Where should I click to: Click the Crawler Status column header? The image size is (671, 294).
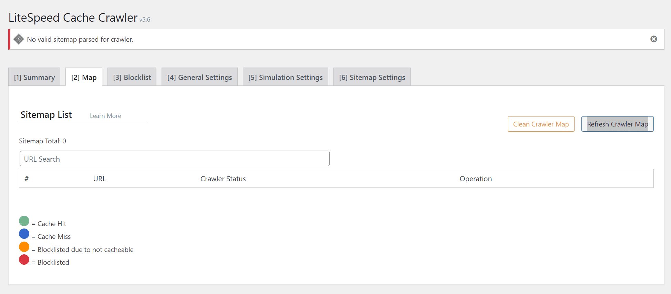pos(223,179)
